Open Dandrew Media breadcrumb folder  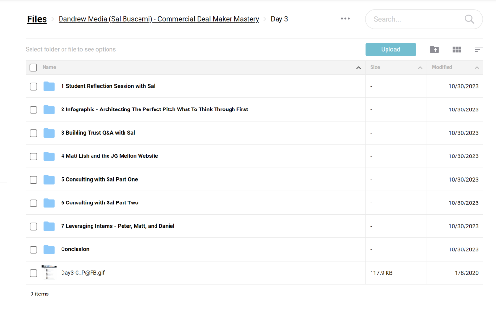(x=158, y=19)
